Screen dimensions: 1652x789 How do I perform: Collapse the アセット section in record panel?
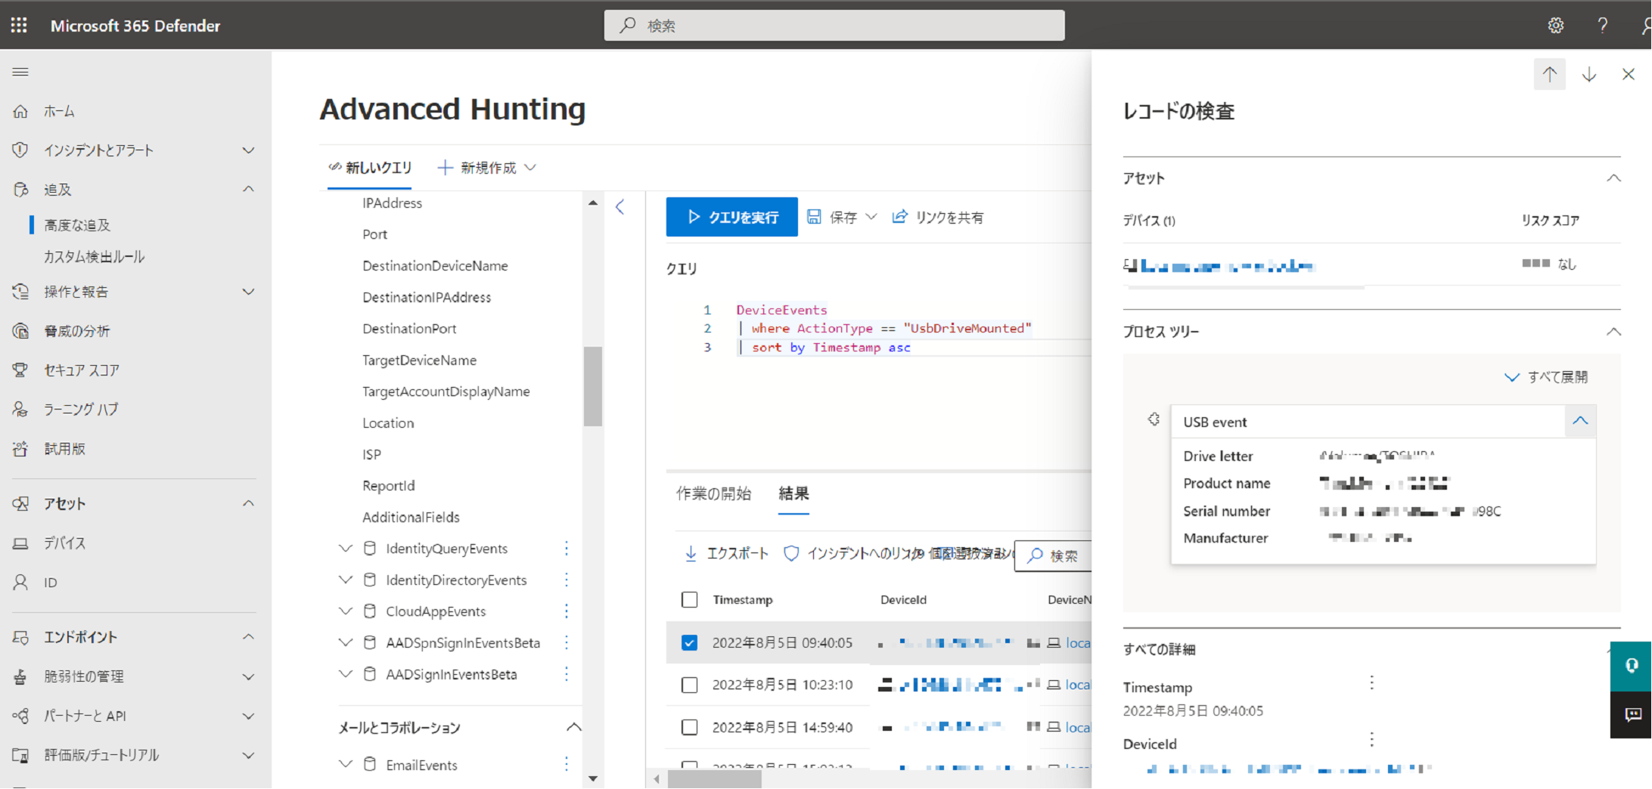point(1613,178)
